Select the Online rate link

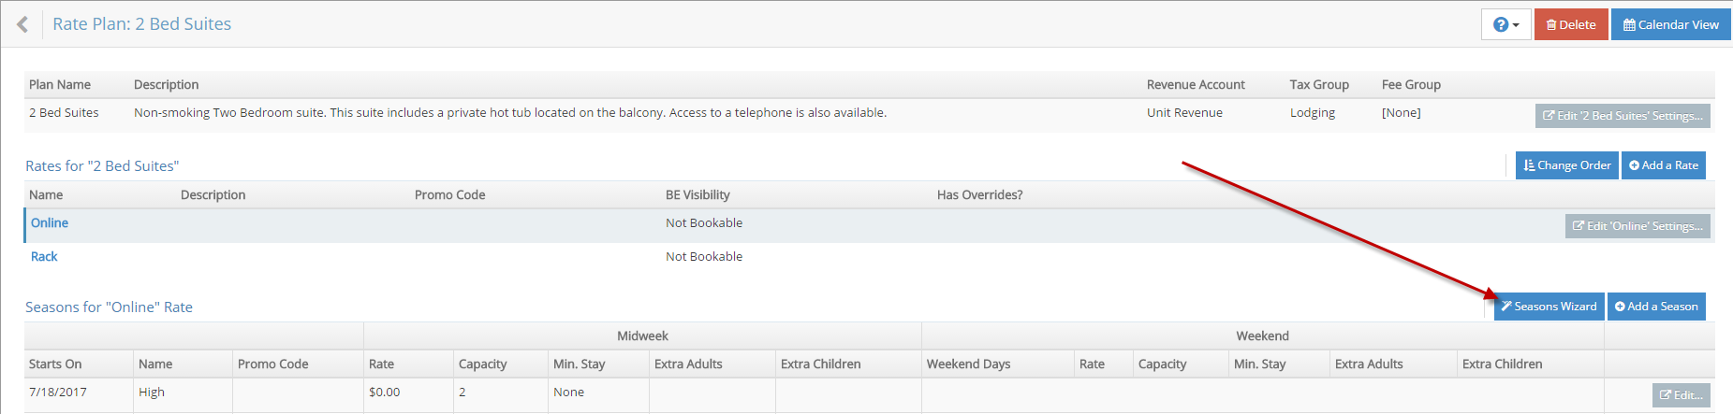(50, 223)
